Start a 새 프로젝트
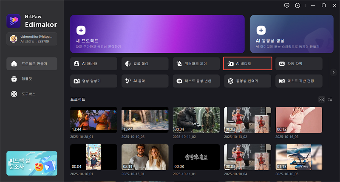340x182 pixels. (x=157, y=34)
